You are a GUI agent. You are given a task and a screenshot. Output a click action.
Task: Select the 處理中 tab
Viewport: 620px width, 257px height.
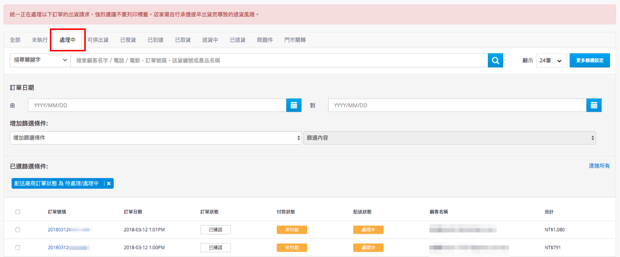tap(68, 40)
